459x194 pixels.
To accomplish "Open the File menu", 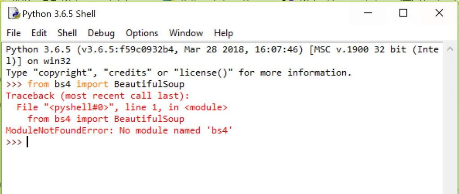I will [13, 33].
